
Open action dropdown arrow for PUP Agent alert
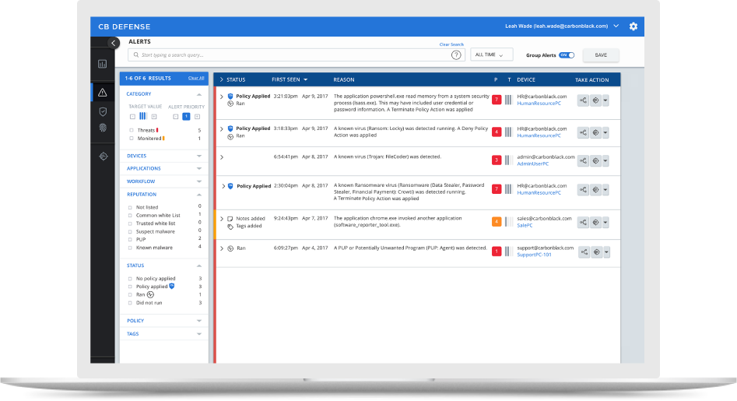(x=607, y=252)
